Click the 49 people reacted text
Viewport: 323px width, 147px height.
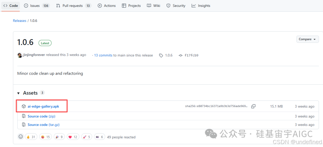click(x=121, y=137)
